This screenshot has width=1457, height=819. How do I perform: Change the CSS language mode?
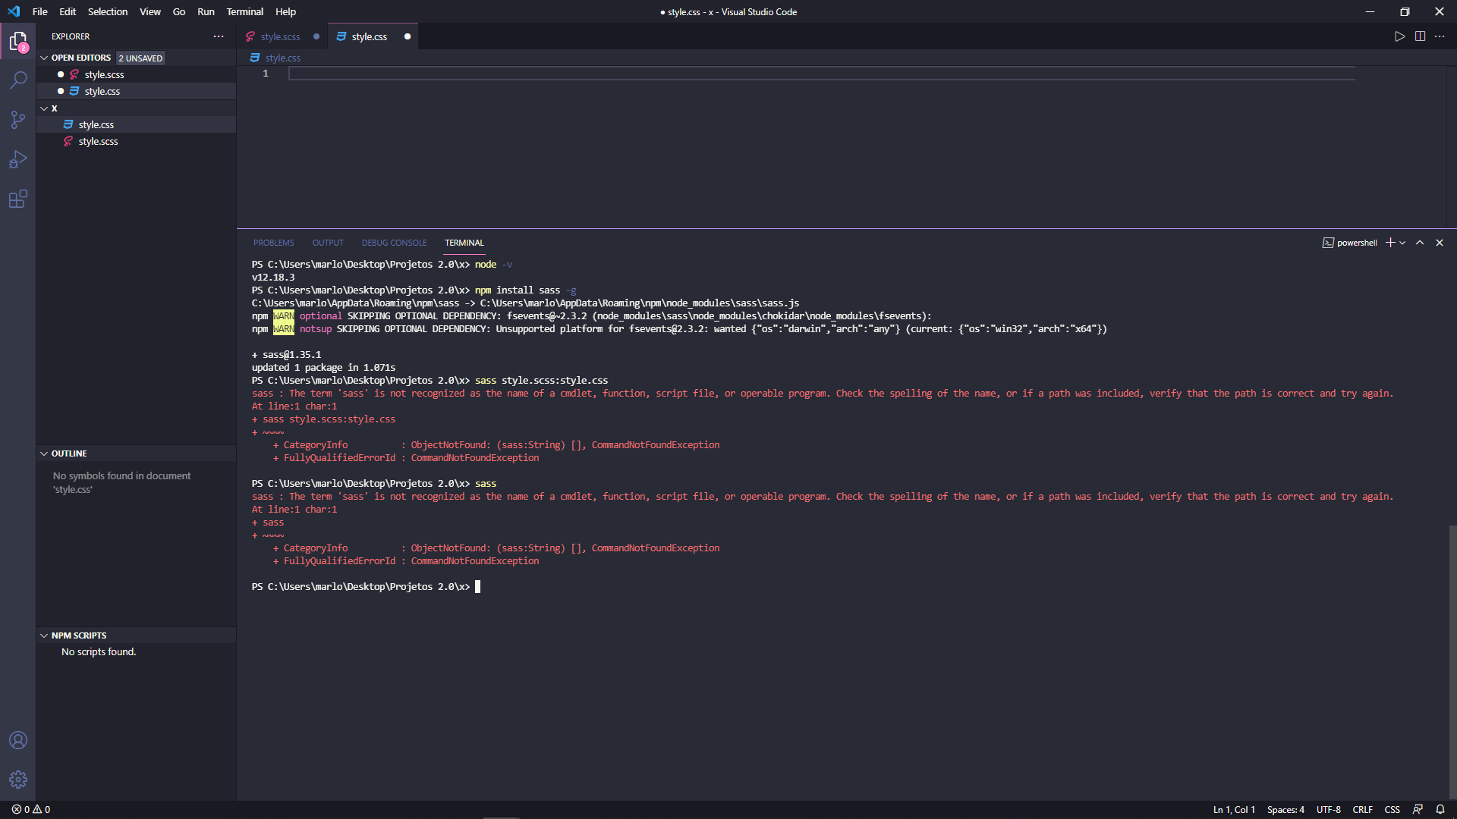pyautogui.click(x=1392, y=809)
